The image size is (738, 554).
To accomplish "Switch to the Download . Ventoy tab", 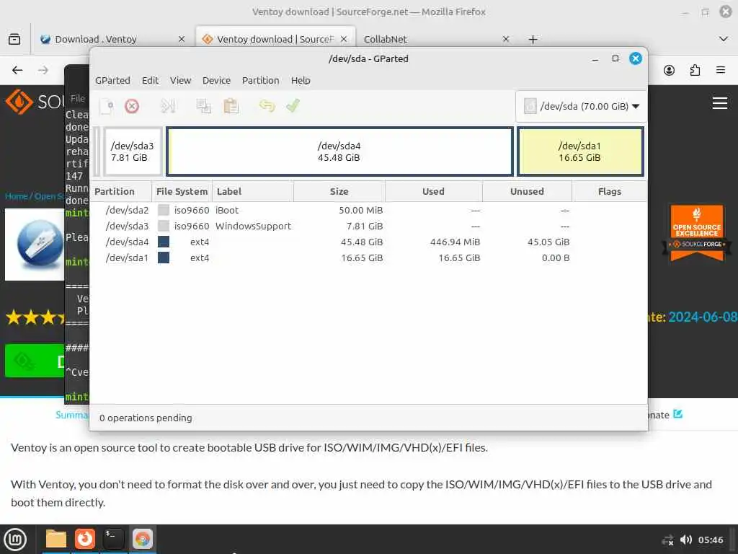I will [96, 39].
